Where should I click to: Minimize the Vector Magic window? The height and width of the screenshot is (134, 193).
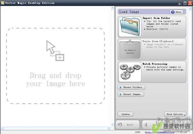click(x=180, y=3)
